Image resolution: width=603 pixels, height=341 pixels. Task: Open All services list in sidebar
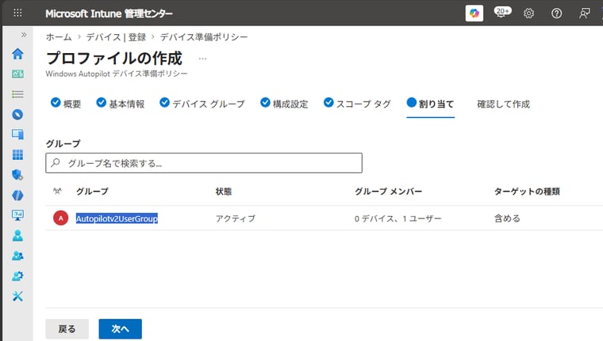pos(17,94)
